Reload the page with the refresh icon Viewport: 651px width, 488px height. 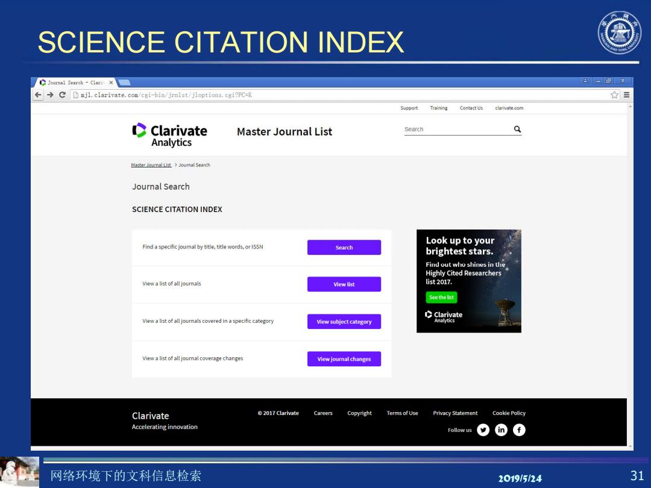click(62, 95)
